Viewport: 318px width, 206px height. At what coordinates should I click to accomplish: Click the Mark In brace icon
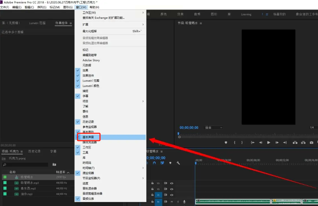pos(235,142)
